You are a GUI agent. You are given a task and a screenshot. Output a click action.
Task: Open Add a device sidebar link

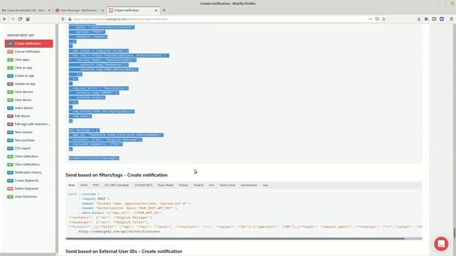click(x=24, y=108)
